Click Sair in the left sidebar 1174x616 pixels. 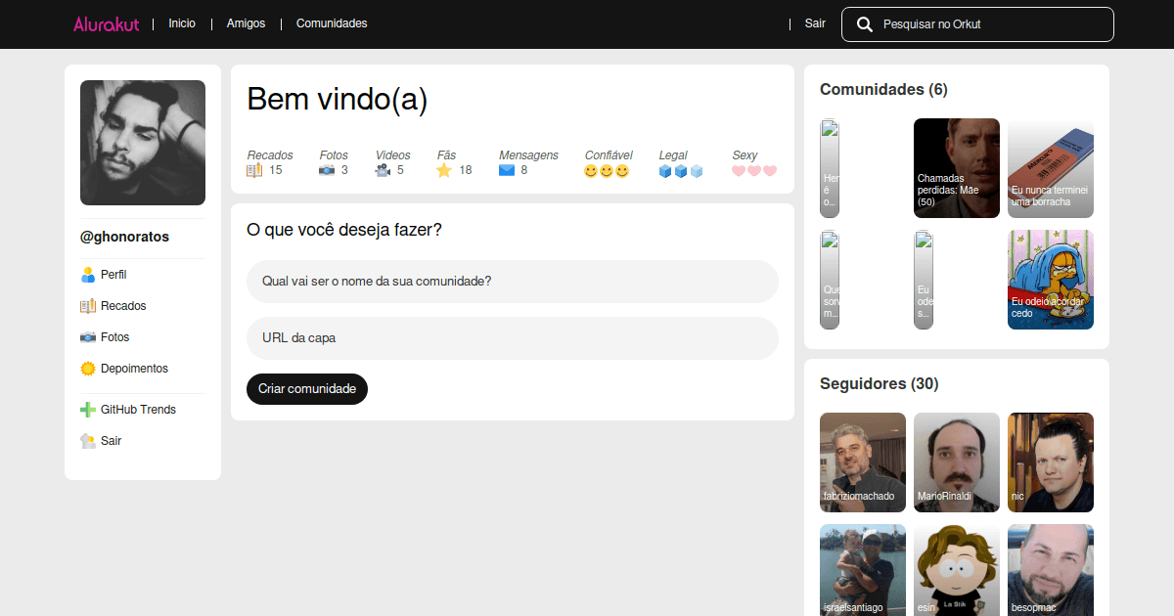pos(111,441)
